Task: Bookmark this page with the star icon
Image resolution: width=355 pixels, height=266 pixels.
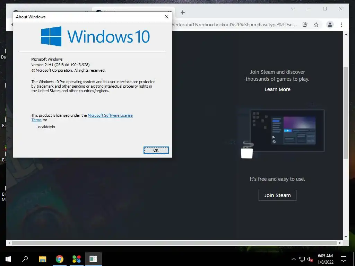Action: tap(316, 25)
